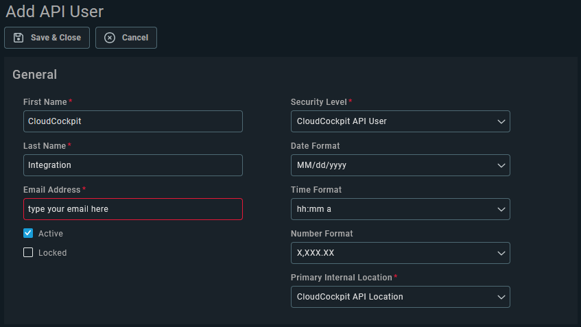Click the Active checkbox label text

pos(51,234)
